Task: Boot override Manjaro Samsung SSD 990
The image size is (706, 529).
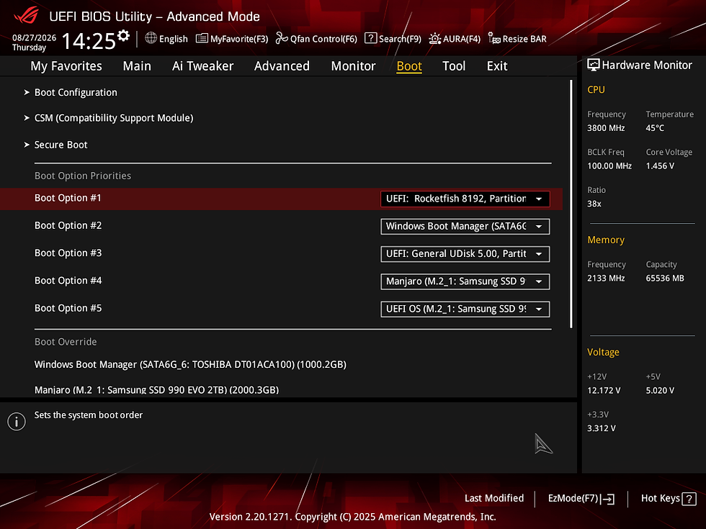Action: coord(157,389)
